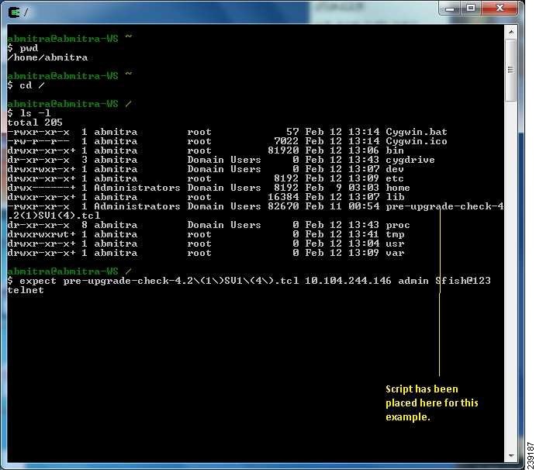This screenshot has height=470, width=536.
Task: Click the scrollbar up arrow
Action: pyautogui.click(x=511, y=32)
